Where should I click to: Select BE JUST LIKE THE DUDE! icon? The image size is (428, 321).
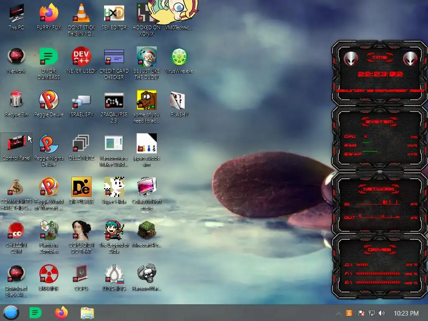click(146, 64)
